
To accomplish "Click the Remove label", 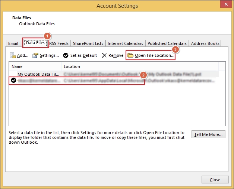I will point(116,55).
